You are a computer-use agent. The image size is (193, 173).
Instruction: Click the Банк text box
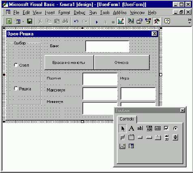coord(107,46)
